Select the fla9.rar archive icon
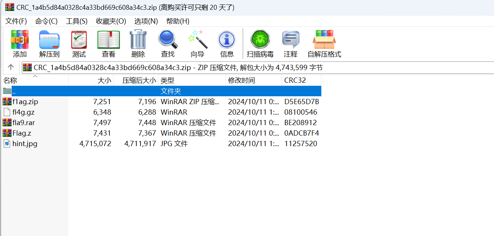This screenshot has width=494, height=236. coord(7,122)
